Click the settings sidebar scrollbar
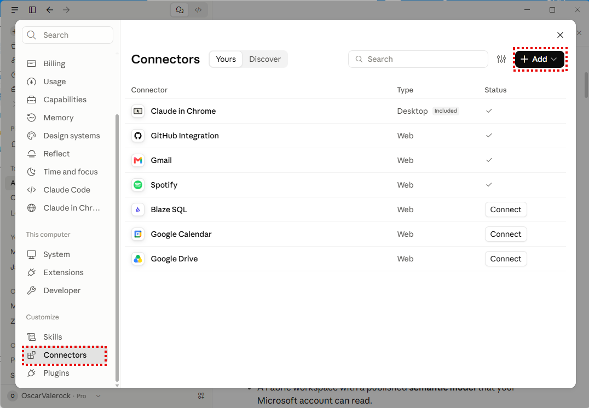This screenshot has height=408, width=589. coord(117,248)
